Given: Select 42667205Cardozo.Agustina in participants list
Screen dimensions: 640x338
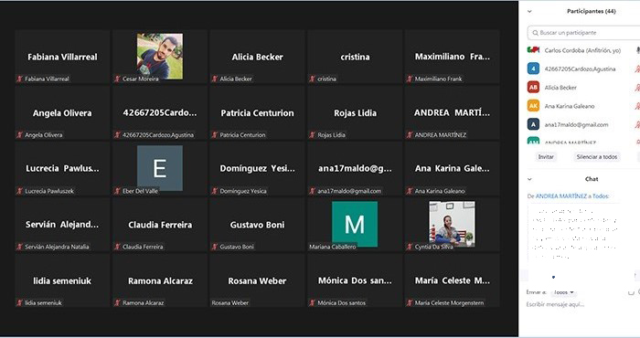Looking at the screenshot, I should coord(583,69).
